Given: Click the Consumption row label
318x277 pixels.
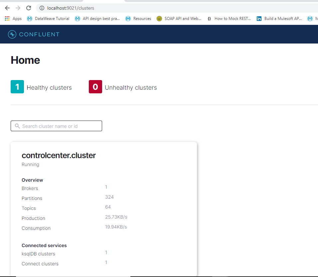Looking at the screenshot, I should coord(36,228).
